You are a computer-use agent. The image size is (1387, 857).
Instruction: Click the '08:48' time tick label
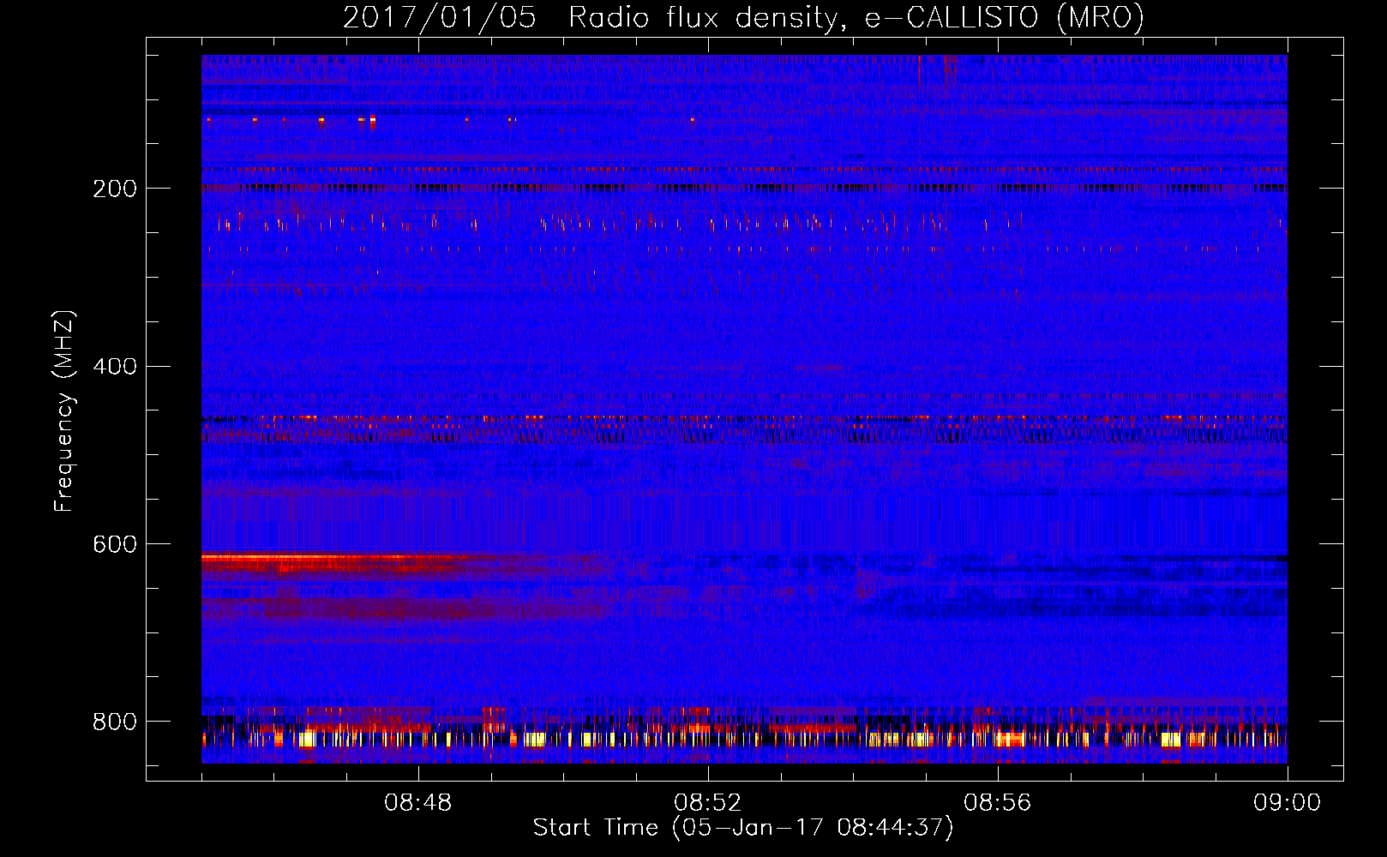418,803
